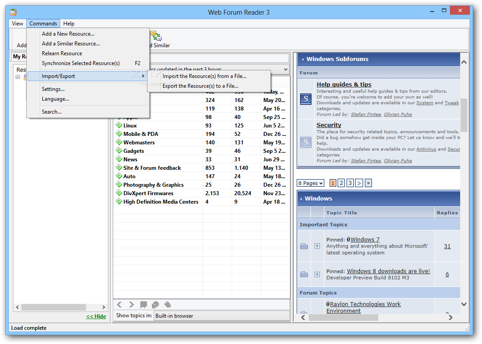The height and width of the screenshot is (344, 482).
Task: Open the 'Help guides & tips' forum link
Action: [344, 84]
